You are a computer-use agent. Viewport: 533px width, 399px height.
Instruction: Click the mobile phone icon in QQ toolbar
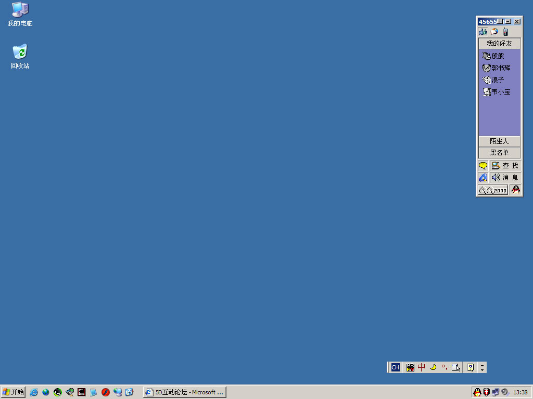[x=505, y=32]
